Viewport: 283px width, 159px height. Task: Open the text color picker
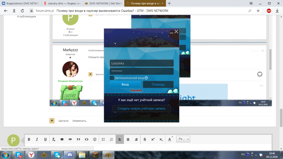pos(170,139)
